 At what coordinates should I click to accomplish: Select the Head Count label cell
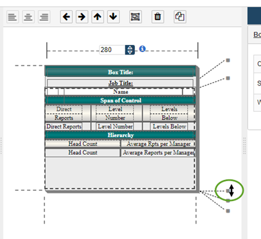[83, 144]
